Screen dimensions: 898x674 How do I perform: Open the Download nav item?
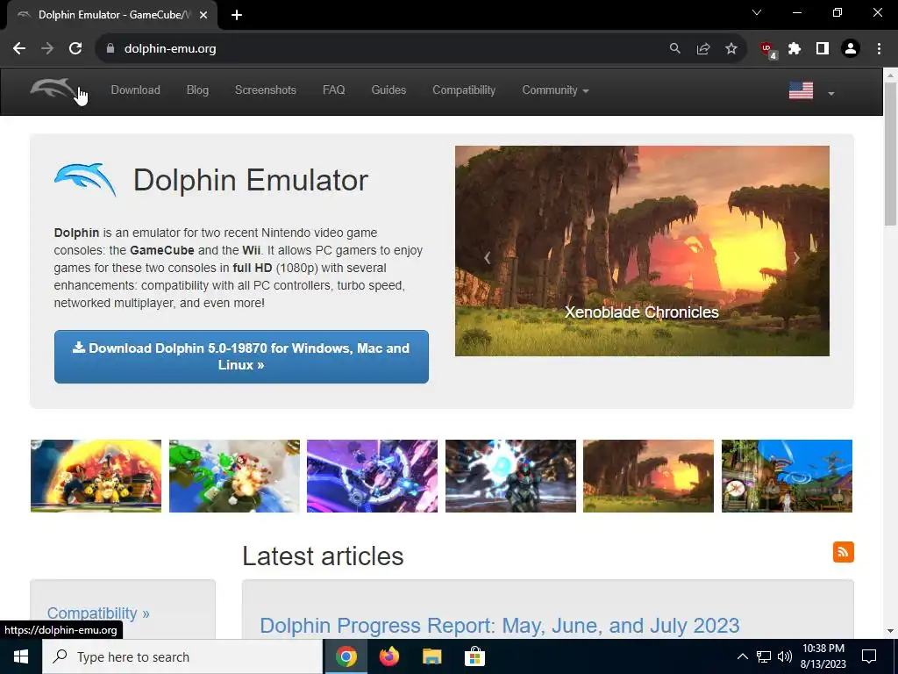tap(136, 90)
